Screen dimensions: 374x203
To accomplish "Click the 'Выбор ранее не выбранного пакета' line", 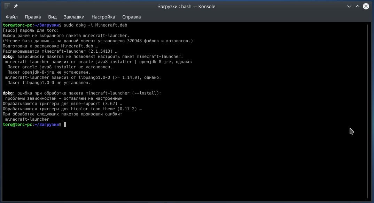I will (66, 36).
